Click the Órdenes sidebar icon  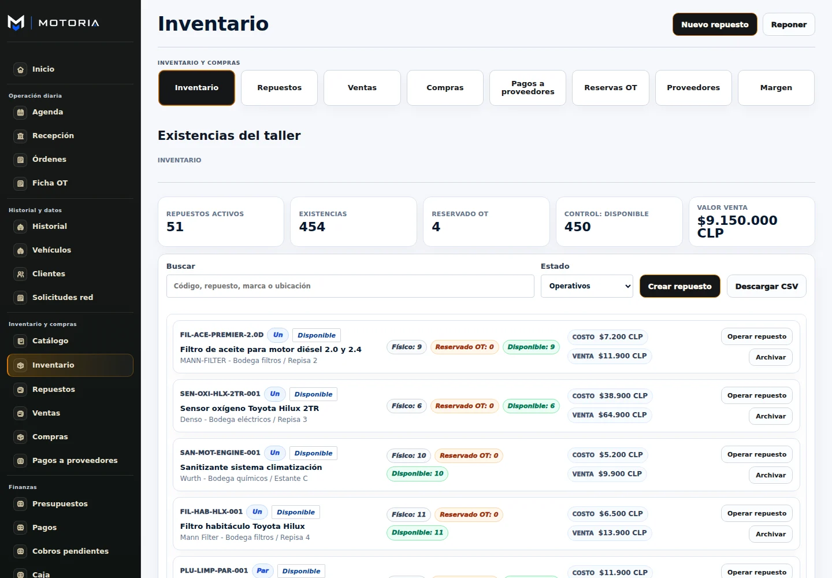(20, 160)
